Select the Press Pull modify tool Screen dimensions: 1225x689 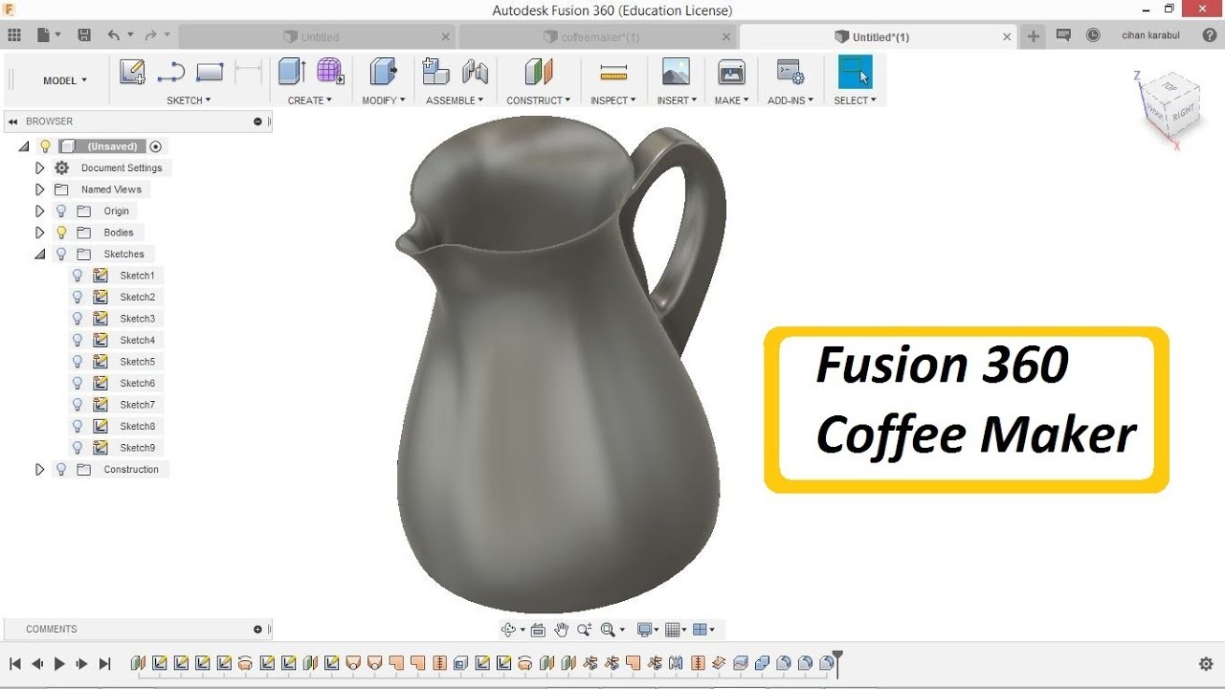coord(384,72)
